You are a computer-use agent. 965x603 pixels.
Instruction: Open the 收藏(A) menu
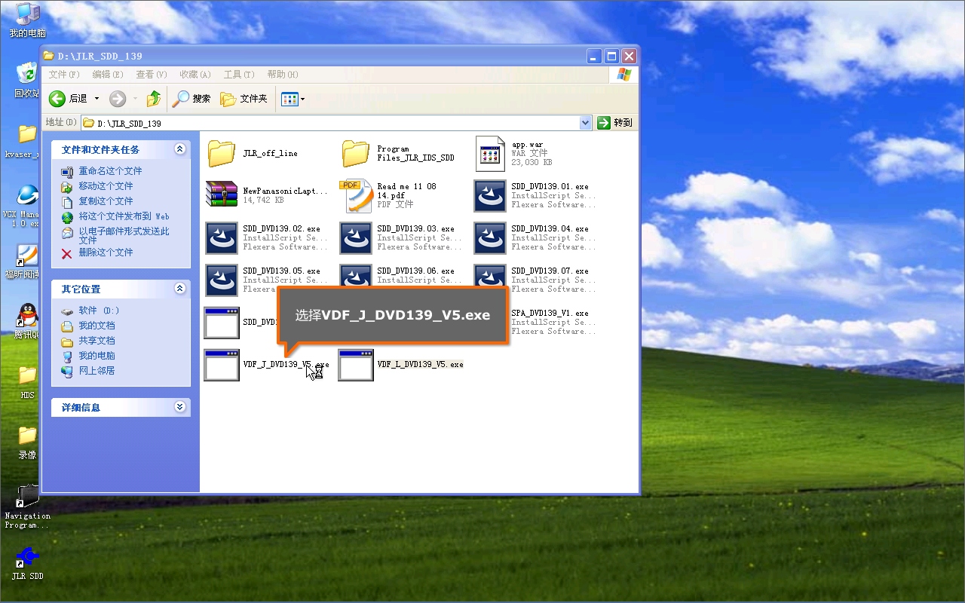tap(195, 75)
